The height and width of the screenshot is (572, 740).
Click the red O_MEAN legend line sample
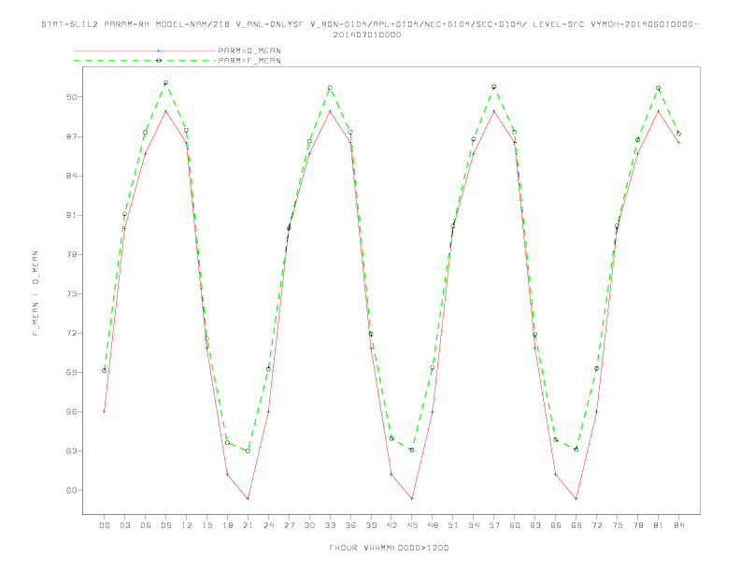pyautogui.click(x=145, y=50)
